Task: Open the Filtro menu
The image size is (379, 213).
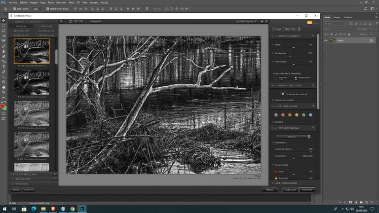Action: (71, 2)
